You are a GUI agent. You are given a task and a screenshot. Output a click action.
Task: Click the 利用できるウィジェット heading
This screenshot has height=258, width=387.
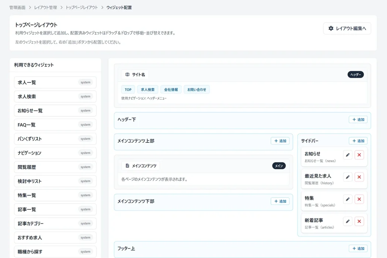click(34, 65)
